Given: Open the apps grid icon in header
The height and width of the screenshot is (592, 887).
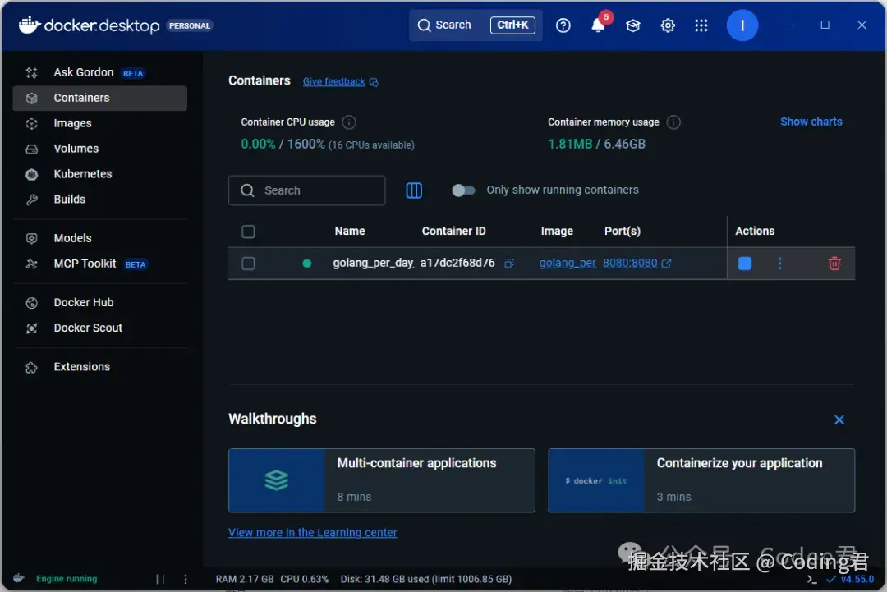Looking at the screenshot, I should (x=701, y=25).
